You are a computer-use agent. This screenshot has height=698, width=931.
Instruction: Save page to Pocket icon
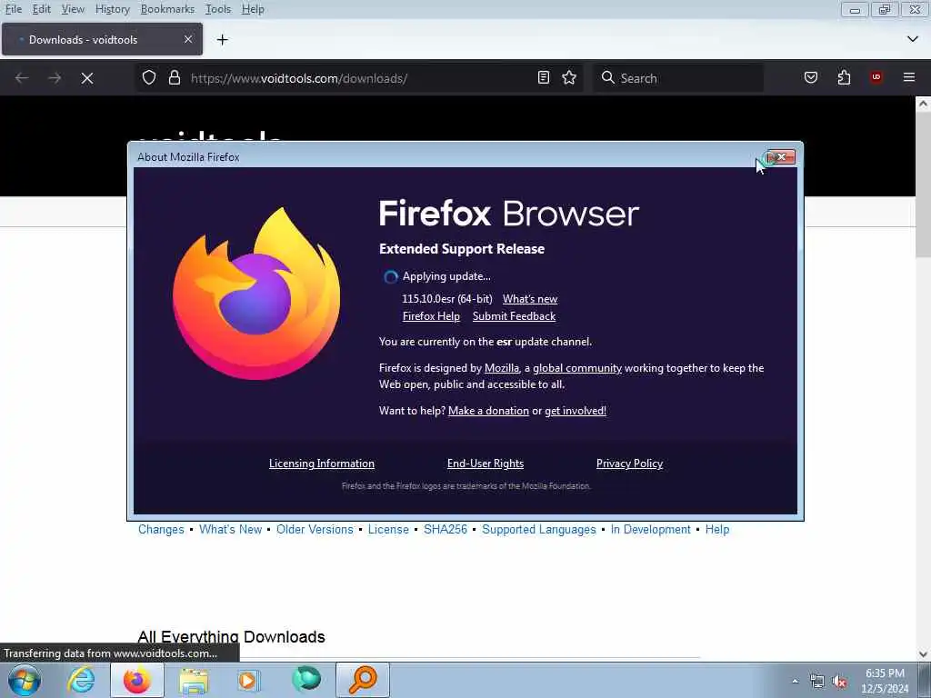point(811,77)
